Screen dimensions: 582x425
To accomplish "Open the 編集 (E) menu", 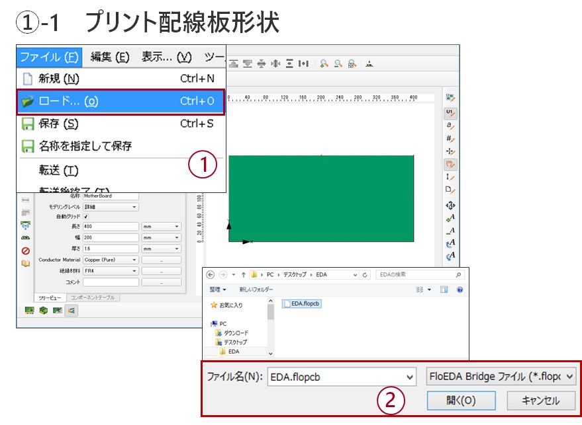I will 110,57.
